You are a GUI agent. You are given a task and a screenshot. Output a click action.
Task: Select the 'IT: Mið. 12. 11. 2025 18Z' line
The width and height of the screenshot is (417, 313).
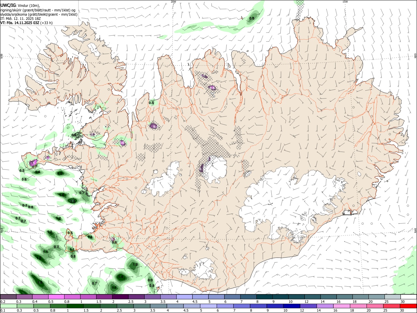(21, 19)
